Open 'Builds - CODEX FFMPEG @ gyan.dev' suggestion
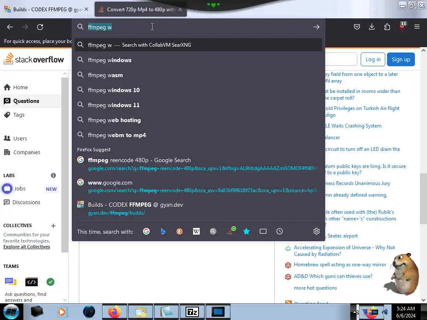Viewport: 427px width, 320px height. point(198,208)
